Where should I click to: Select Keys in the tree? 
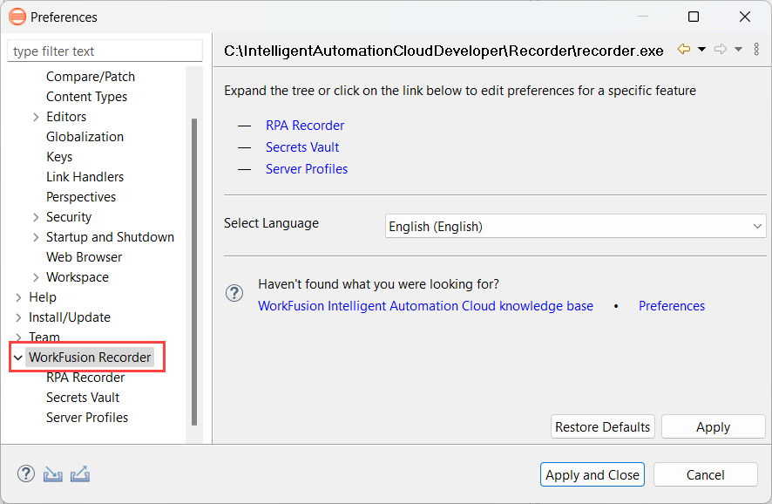pos(59,157)
